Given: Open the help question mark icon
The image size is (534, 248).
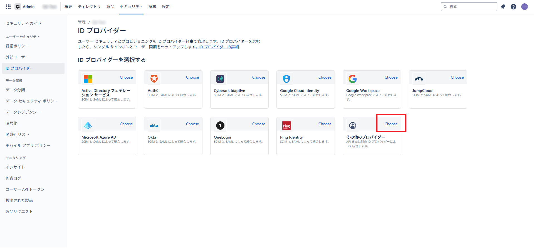Looking at the screenshot, I should click(x=513, y=7).
